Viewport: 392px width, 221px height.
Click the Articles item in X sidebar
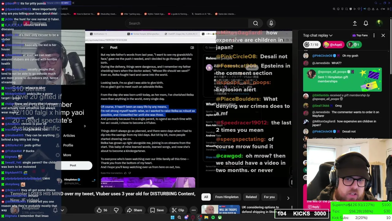coord(69,136)
